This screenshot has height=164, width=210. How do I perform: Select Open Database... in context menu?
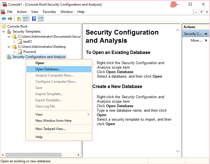(59, 69)
